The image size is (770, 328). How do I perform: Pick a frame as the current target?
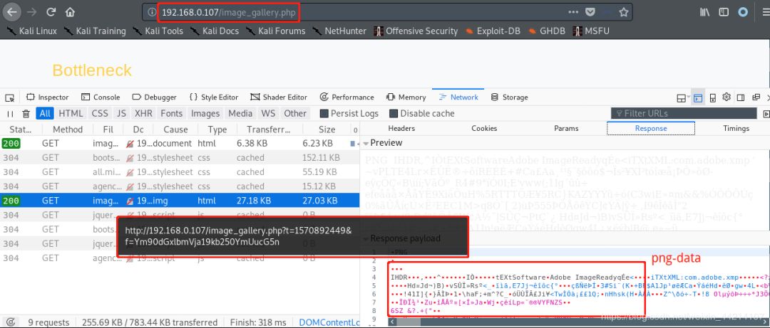tap(682, 97)
